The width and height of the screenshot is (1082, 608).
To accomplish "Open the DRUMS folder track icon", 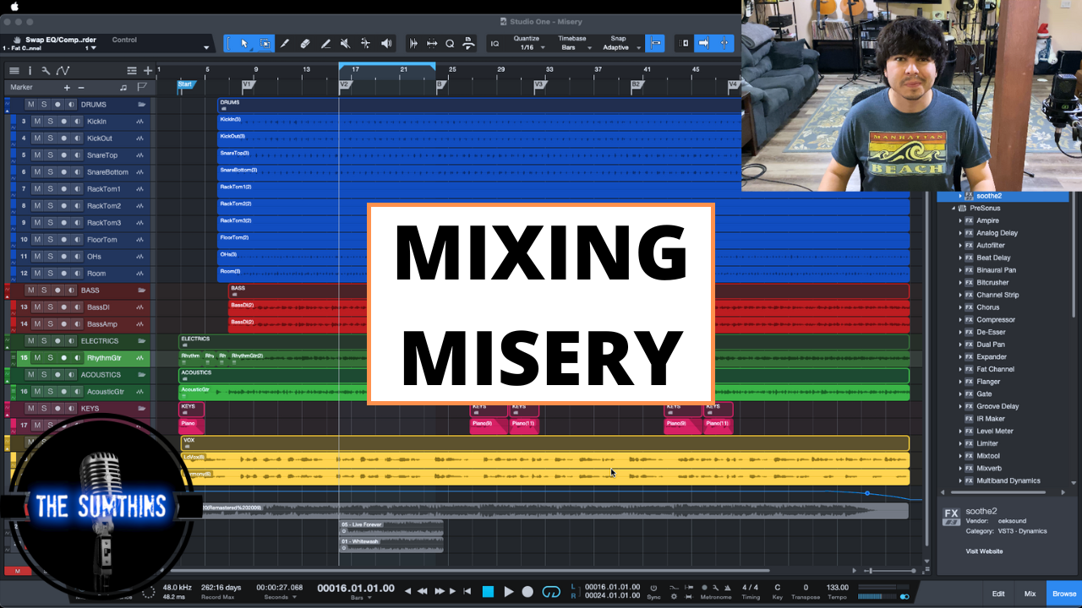I will (x=142, y=105).
